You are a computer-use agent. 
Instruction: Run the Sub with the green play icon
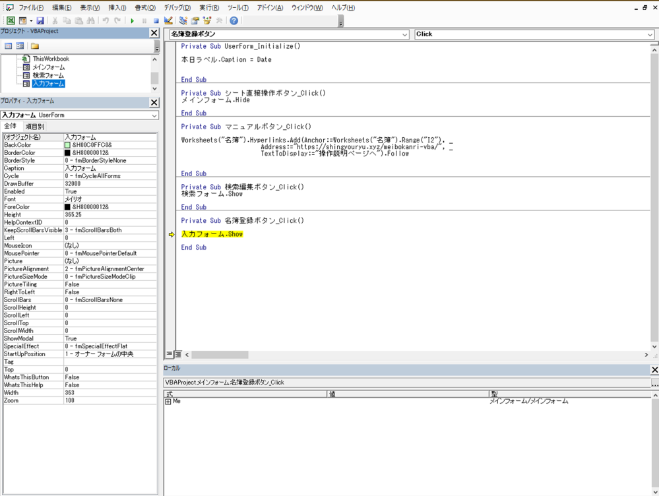tap(132, 20)
